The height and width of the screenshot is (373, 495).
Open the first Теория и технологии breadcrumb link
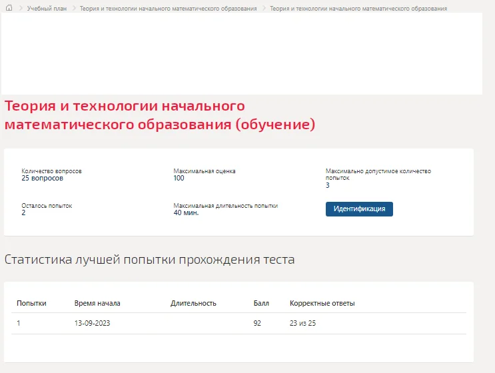click(x=169, y=9)
